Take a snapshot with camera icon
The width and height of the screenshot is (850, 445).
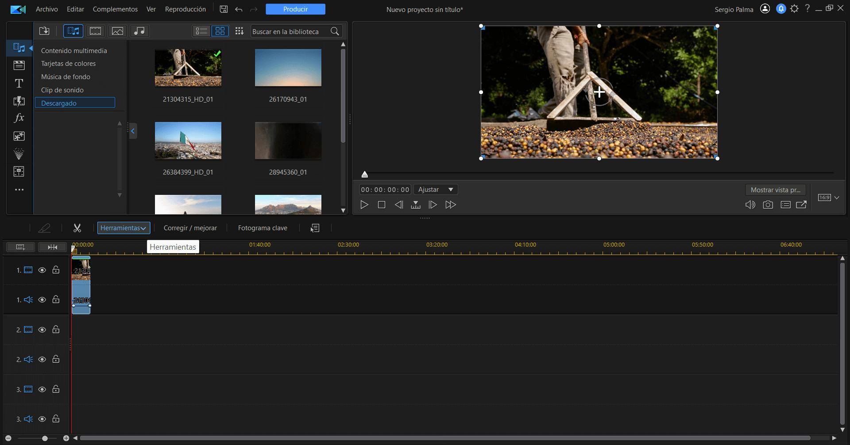(x=768, y=205)
